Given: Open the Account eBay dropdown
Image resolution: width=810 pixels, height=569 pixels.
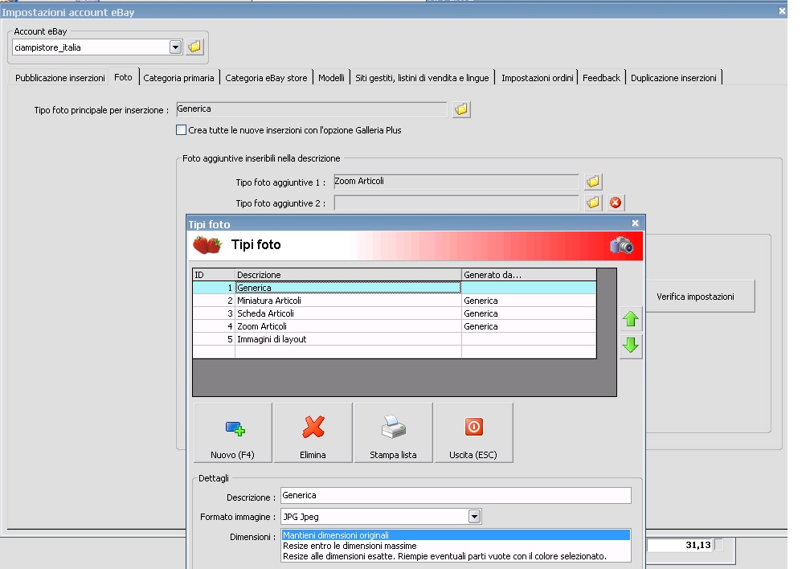Looking at the screenshot, I should tap(176, 47).
